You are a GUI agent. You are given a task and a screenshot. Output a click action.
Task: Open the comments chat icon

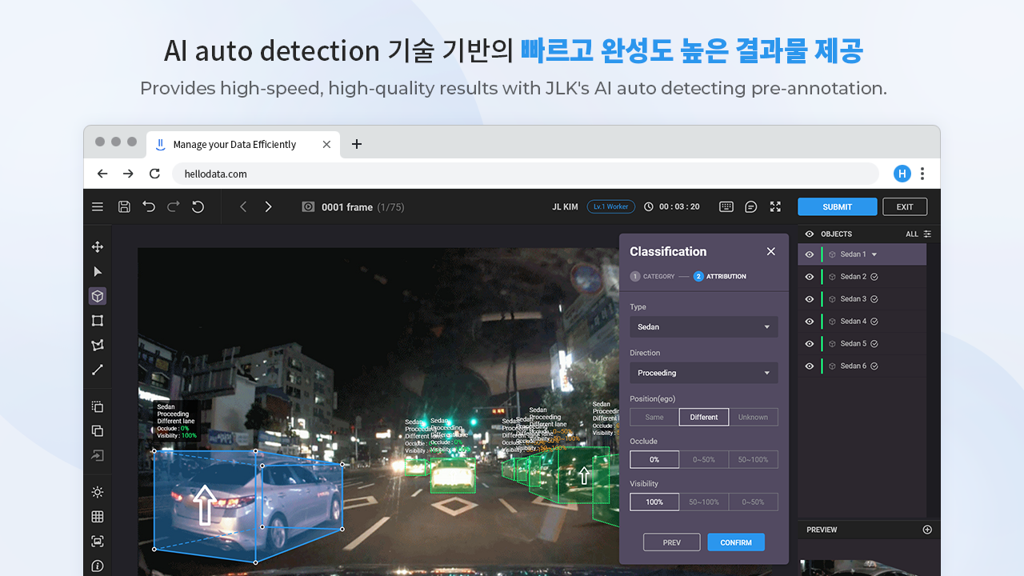tap(751, 206)
